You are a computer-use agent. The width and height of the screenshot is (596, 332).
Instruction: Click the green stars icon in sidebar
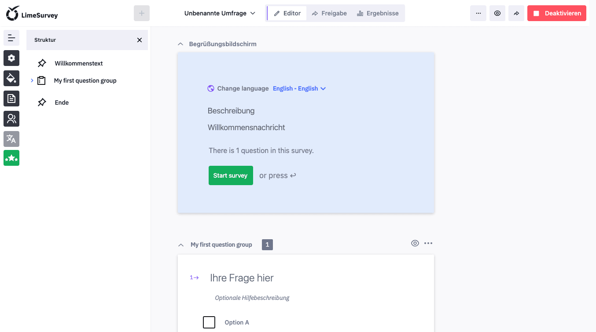click(x=11, y=158)
